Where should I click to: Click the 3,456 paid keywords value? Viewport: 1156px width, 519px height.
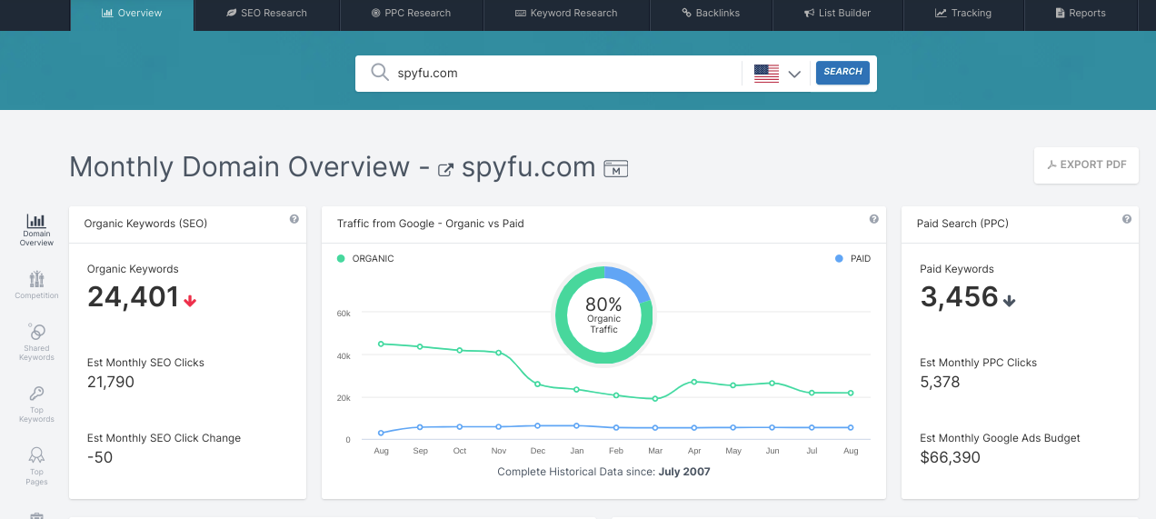click(959, 297)
